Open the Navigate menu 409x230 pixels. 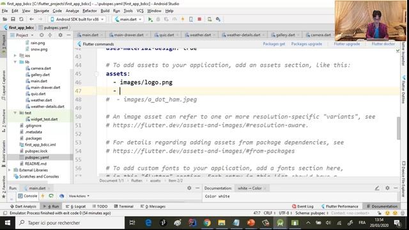coord(42,11)
